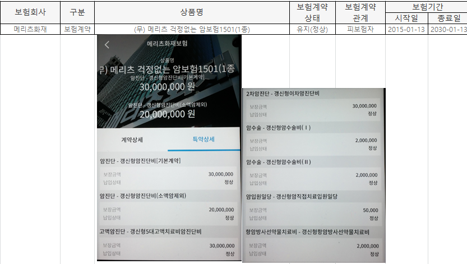Tap 30,000,000 under 고액암진단

[x=222, y=246]
